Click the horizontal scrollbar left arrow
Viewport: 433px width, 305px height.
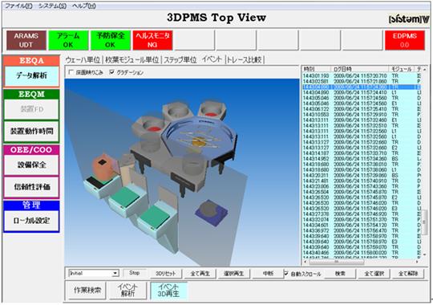(x=306, y=262)
